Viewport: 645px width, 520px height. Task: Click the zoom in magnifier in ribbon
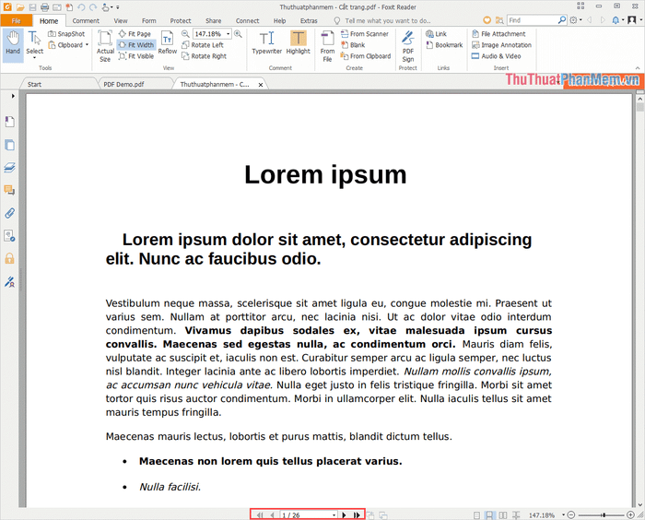click(238, 34)
